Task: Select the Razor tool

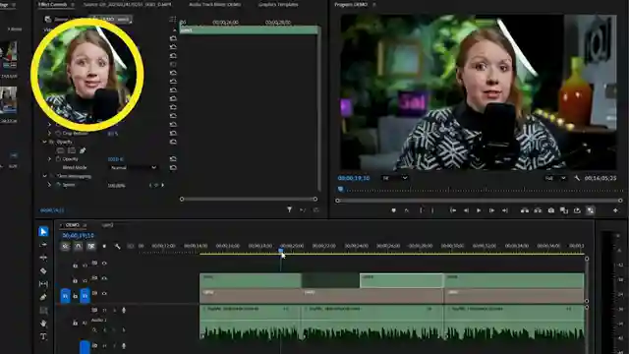Action: (43, 271)
